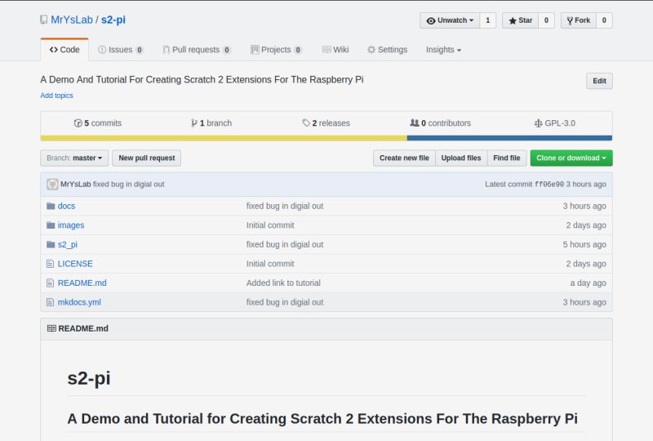The image size is (653, 441).
Task: Open the docs folder link
Action: (x=66, y=206)
